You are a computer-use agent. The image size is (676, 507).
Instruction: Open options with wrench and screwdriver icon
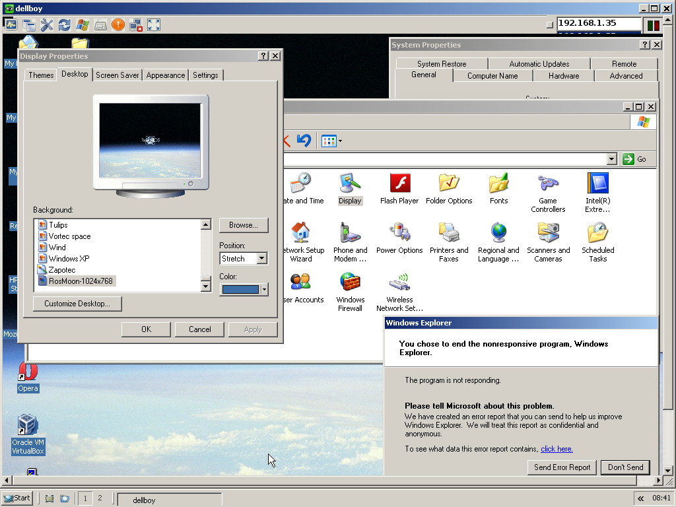coord(47,24)
